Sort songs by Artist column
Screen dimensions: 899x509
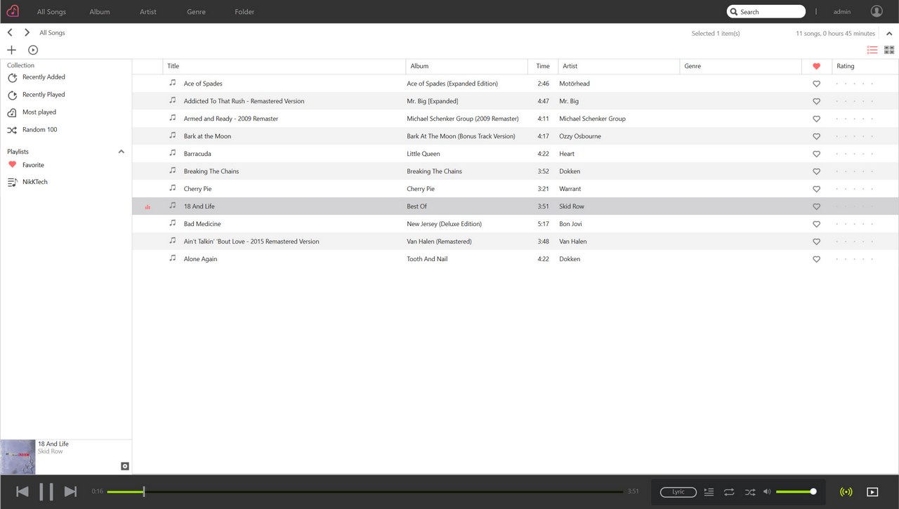[x=619, y=66]
